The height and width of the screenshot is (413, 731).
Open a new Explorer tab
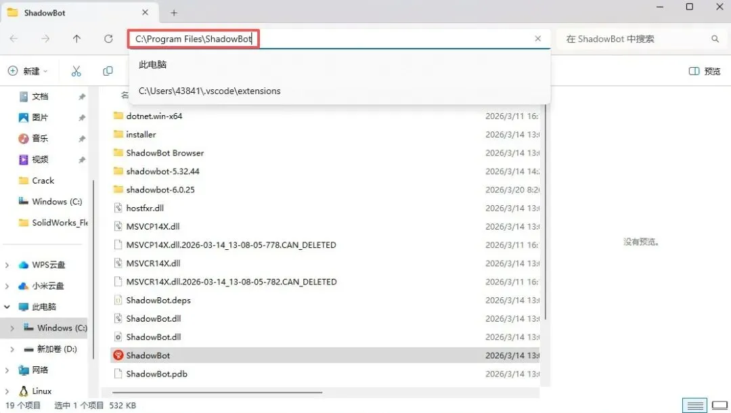tap(174, 13)
